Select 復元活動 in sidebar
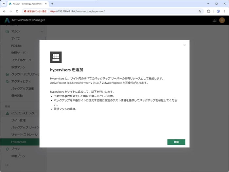The height and width of the screenshot is (172, 229). coord(17,96)
